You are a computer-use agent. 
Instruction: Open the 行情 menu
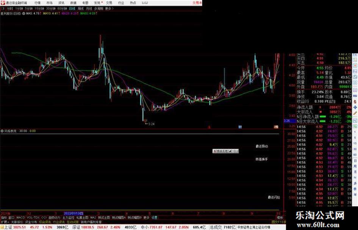point(38,3)
